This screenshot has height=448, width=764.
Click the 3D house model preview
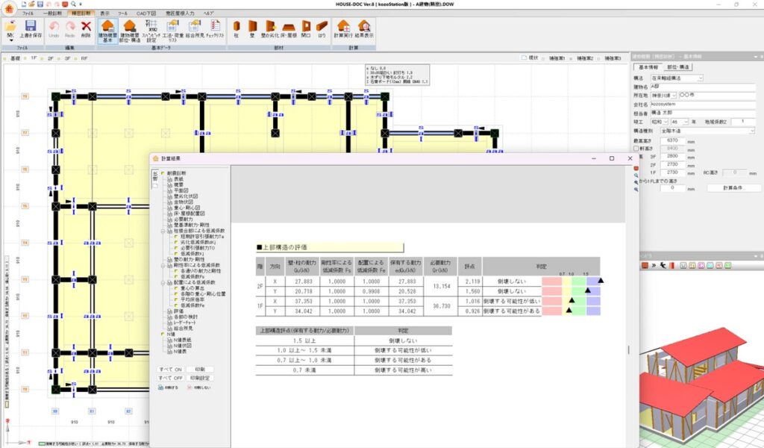click(x=701, y=385)
